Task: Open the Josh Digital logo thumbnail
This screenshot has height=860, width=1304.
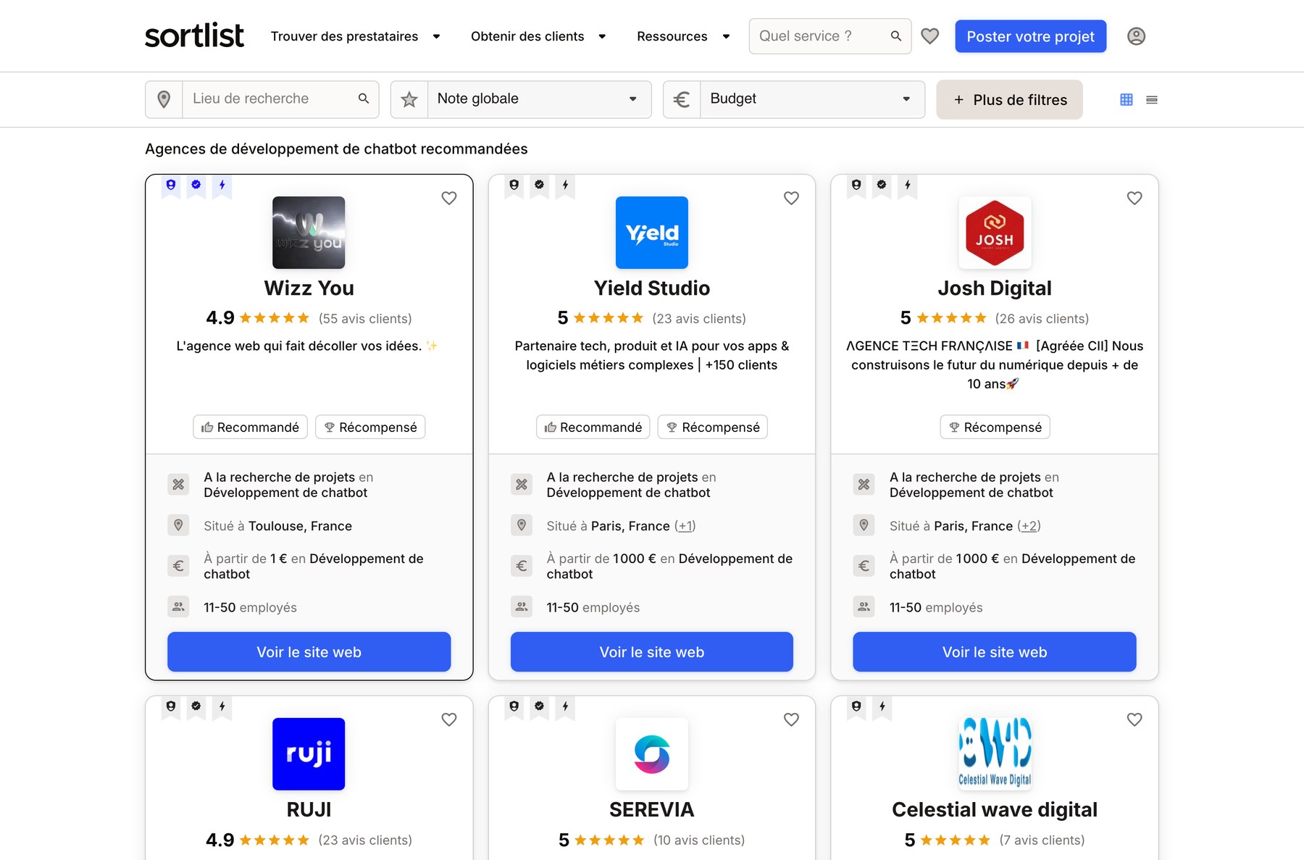Action: tap(995, 233)
